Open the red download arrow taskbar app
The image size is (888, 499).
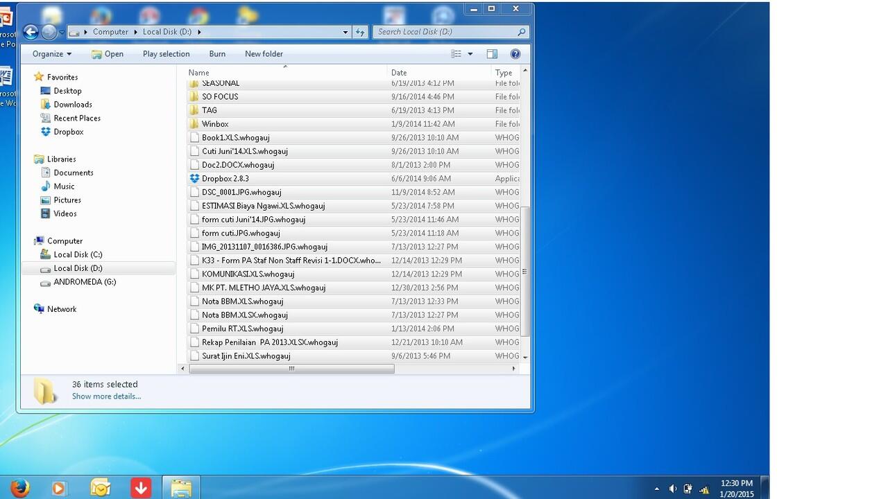click(141, 488)
